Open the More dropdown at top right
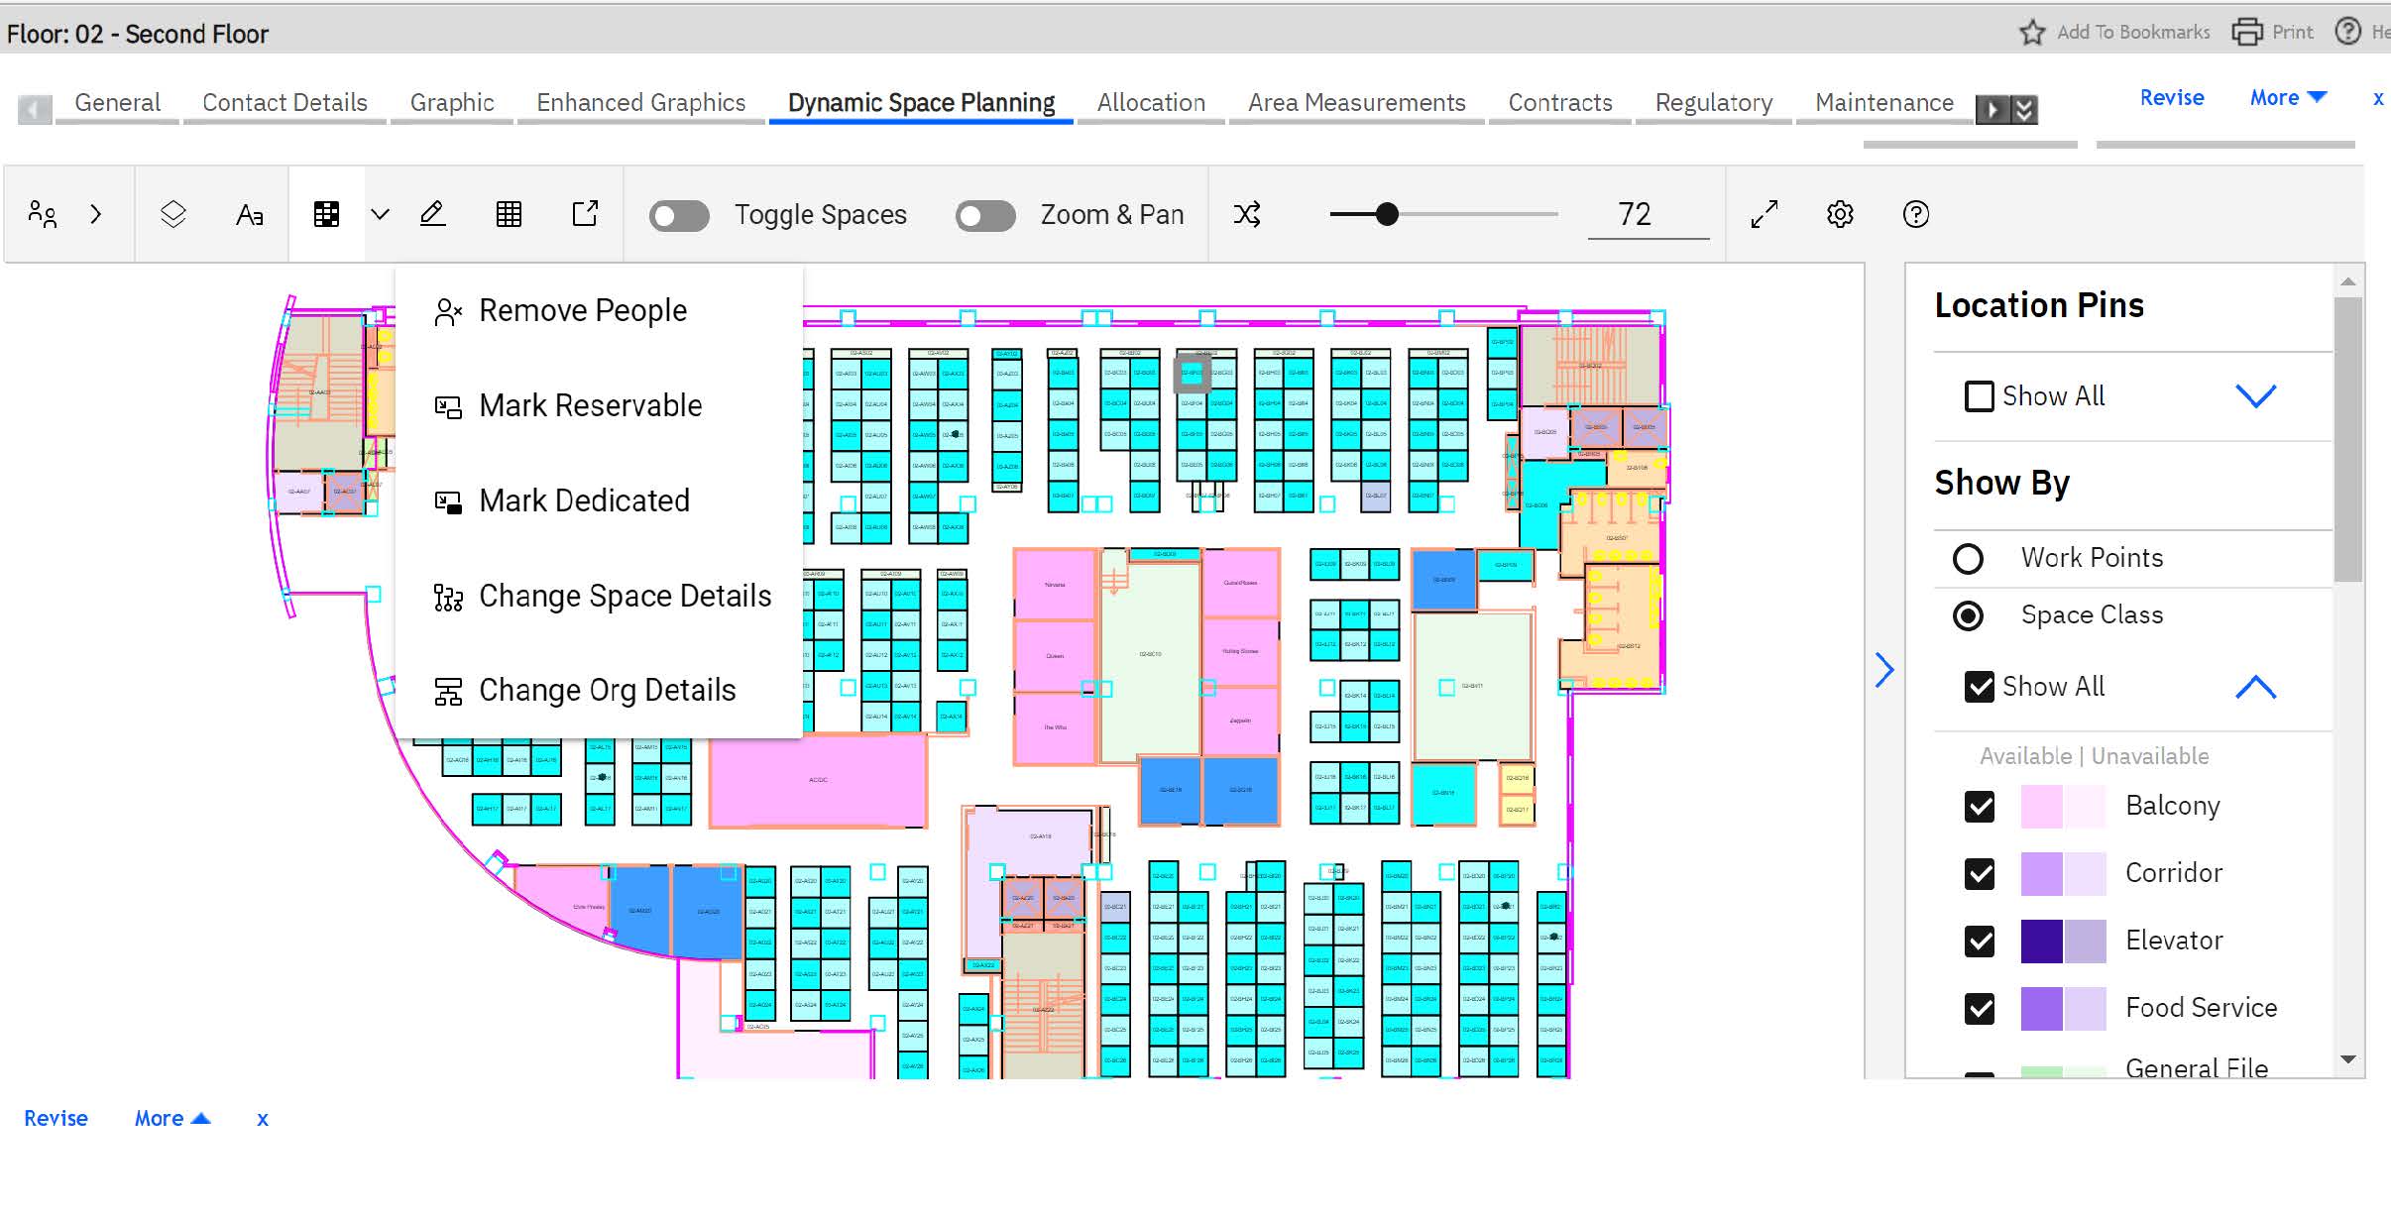The height and width of the screenshot is (1220, 2391). pos(2287,97)
